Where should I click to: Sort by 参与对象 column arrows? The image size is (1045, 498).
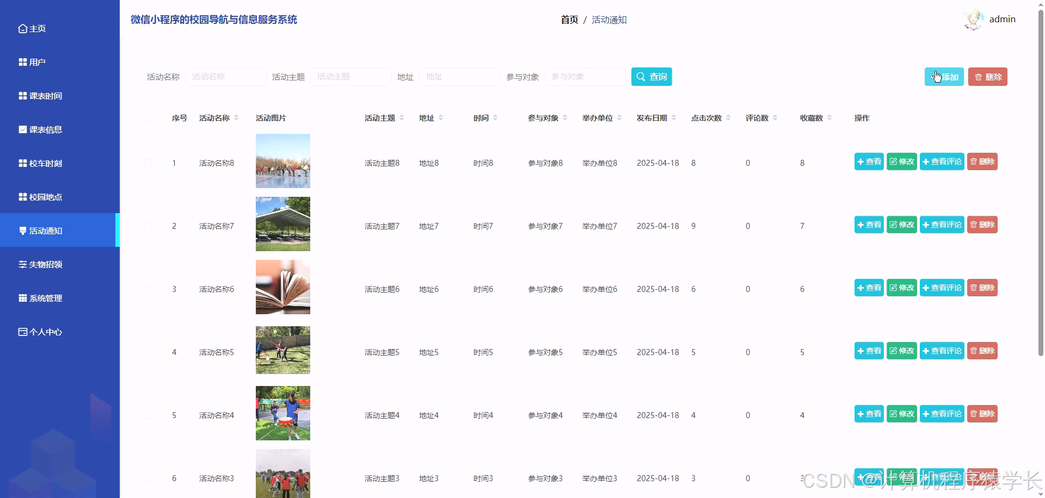point(565,118)
